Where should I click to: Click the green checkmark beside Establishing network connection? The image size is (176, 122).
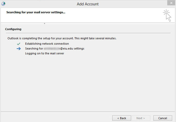click(18, 44)
